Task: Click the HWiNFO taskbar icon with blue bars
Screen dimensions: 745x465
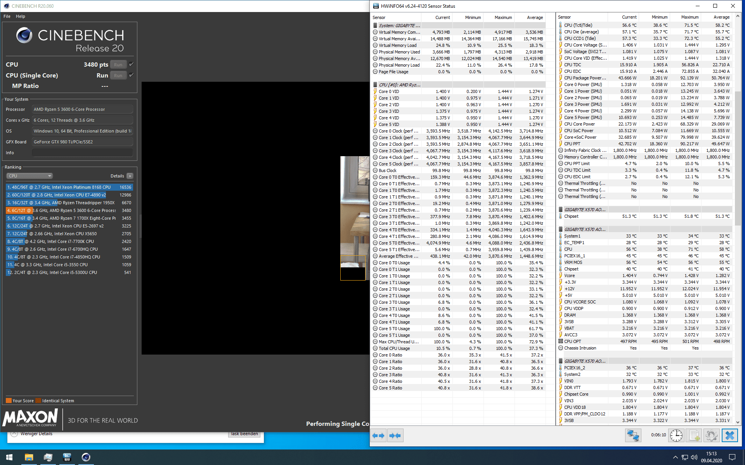Action: pos(67,457)
